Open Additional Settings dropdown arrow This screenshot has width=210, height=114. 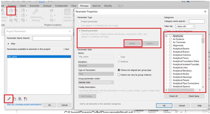click(42, 19)
